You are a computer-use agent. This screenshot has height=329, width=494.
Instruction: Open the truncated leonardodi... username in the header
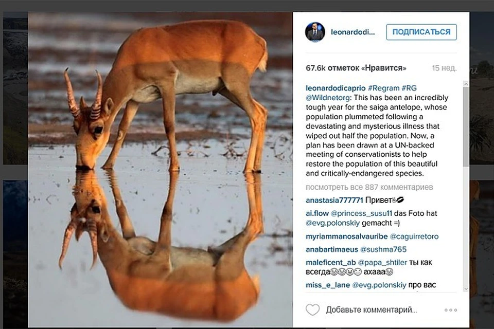coord(353,32)
